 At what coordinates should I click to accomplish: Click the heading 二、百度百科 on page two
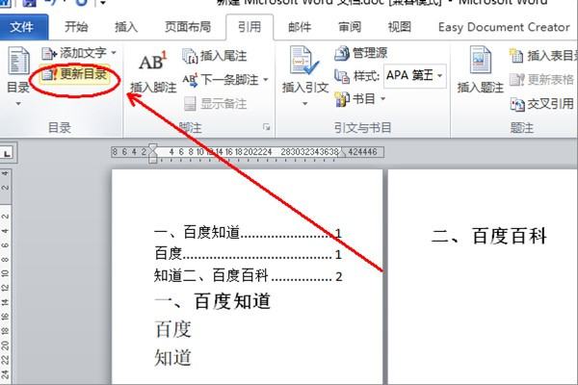coord(488,236)
